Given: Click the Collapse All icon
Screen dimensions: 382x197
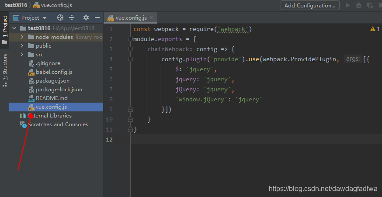Looking at the screenshot, I should click(72, 17).
